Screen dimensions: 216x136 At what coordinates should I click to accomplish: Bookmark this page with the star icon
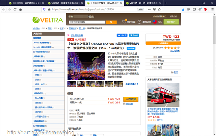[x=159, y=9]
